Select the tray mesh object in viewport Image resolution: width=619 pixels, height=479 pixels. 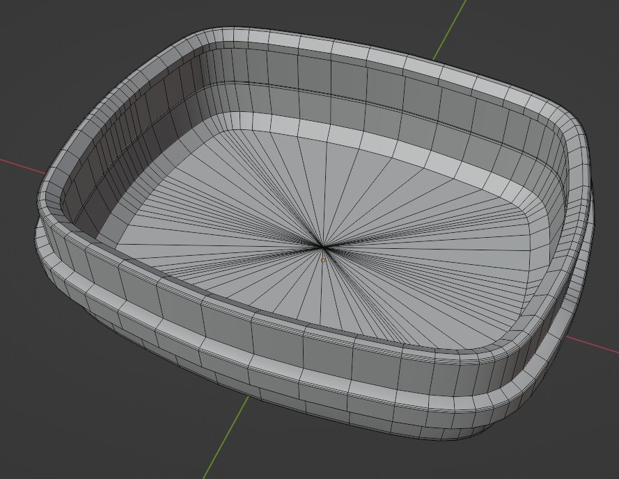[x=314, y=234]
